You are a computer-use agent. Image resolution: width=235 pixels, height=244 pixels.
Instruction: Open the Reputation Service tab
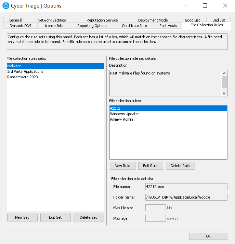tap(102, 20)
